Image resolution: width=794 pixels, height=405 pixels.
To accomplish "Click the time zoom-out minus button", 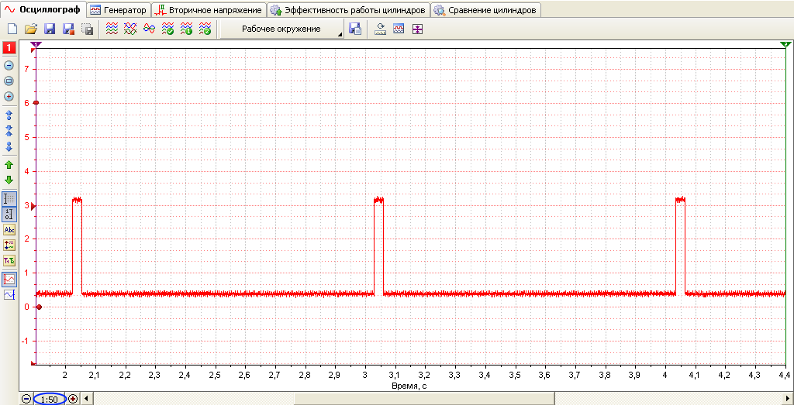I will click(26, 400).
